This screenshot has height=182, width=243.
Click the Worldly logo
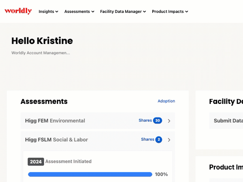click(x=18, y=11)
